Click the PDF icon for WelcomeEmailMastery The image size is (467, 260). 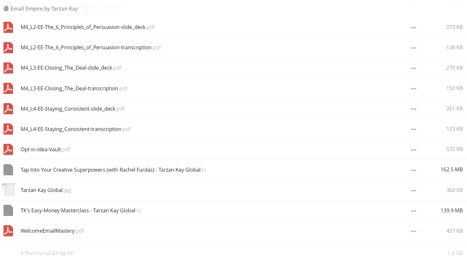coord(8,231)
